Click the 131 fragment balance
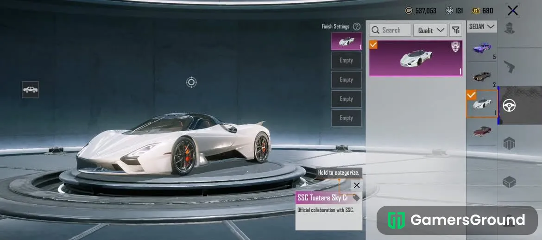Screen dimensions: 542x240 460,11
